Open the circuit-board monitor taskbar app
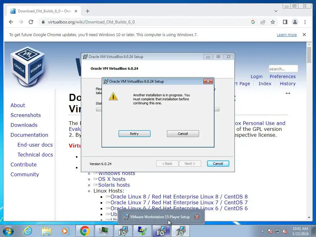Image resolution: width=316 pixels, height=237 pixels. [x=104, y=231]
